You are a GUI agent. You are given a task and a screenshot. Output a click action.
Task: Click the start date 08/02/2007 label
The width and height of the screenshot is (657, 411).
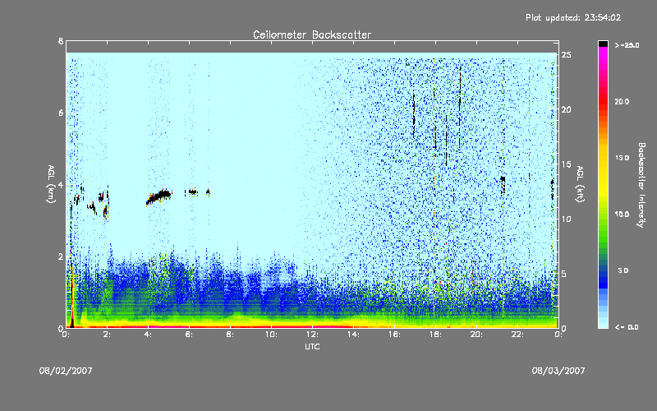pos(66,371)
